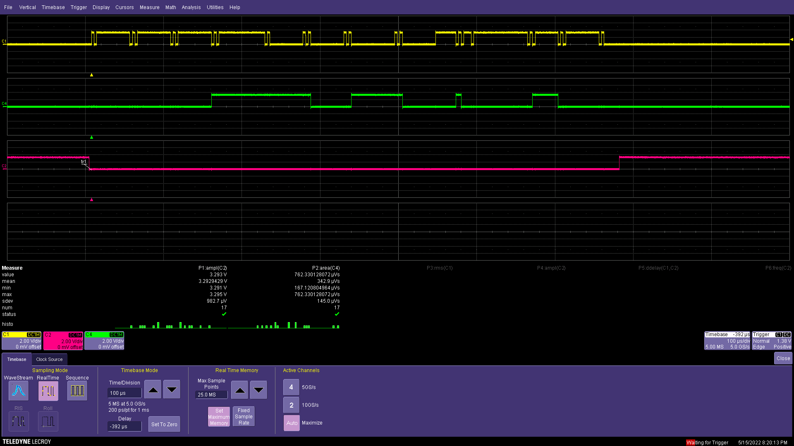Click the P2 green status checkmark

(x=337, y=314)
